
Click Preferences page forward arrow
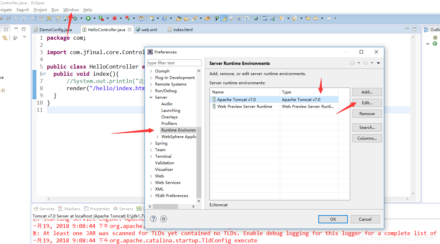[366, 63]
